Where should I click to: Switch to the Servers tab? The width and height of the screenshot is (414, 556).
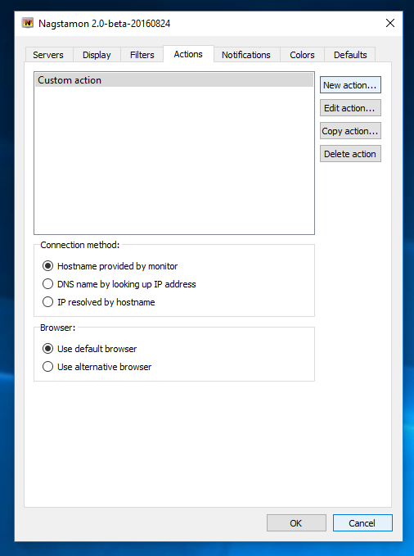point(48,55)
